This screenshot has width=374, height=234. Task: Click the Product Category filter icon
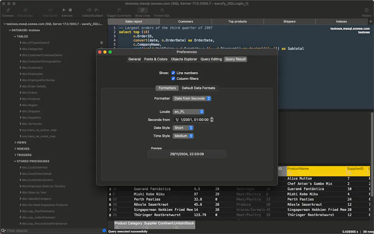(117, 228)
